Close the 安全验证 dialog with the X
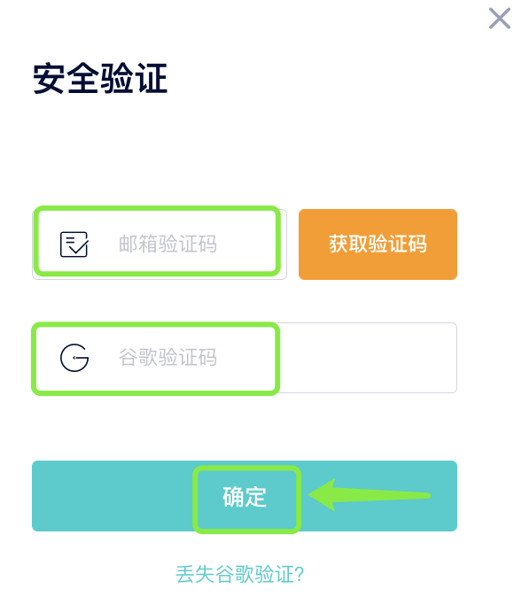Image resolution: width=514 pixels, height=597 pixels. [500, 19]
